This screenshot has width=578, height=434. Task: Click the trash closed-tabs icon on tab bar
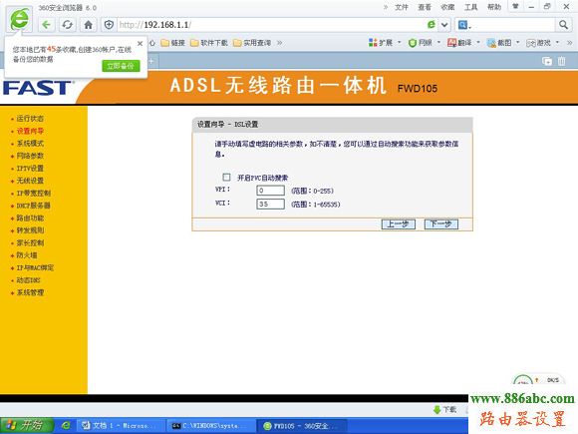tap(561, 61)
